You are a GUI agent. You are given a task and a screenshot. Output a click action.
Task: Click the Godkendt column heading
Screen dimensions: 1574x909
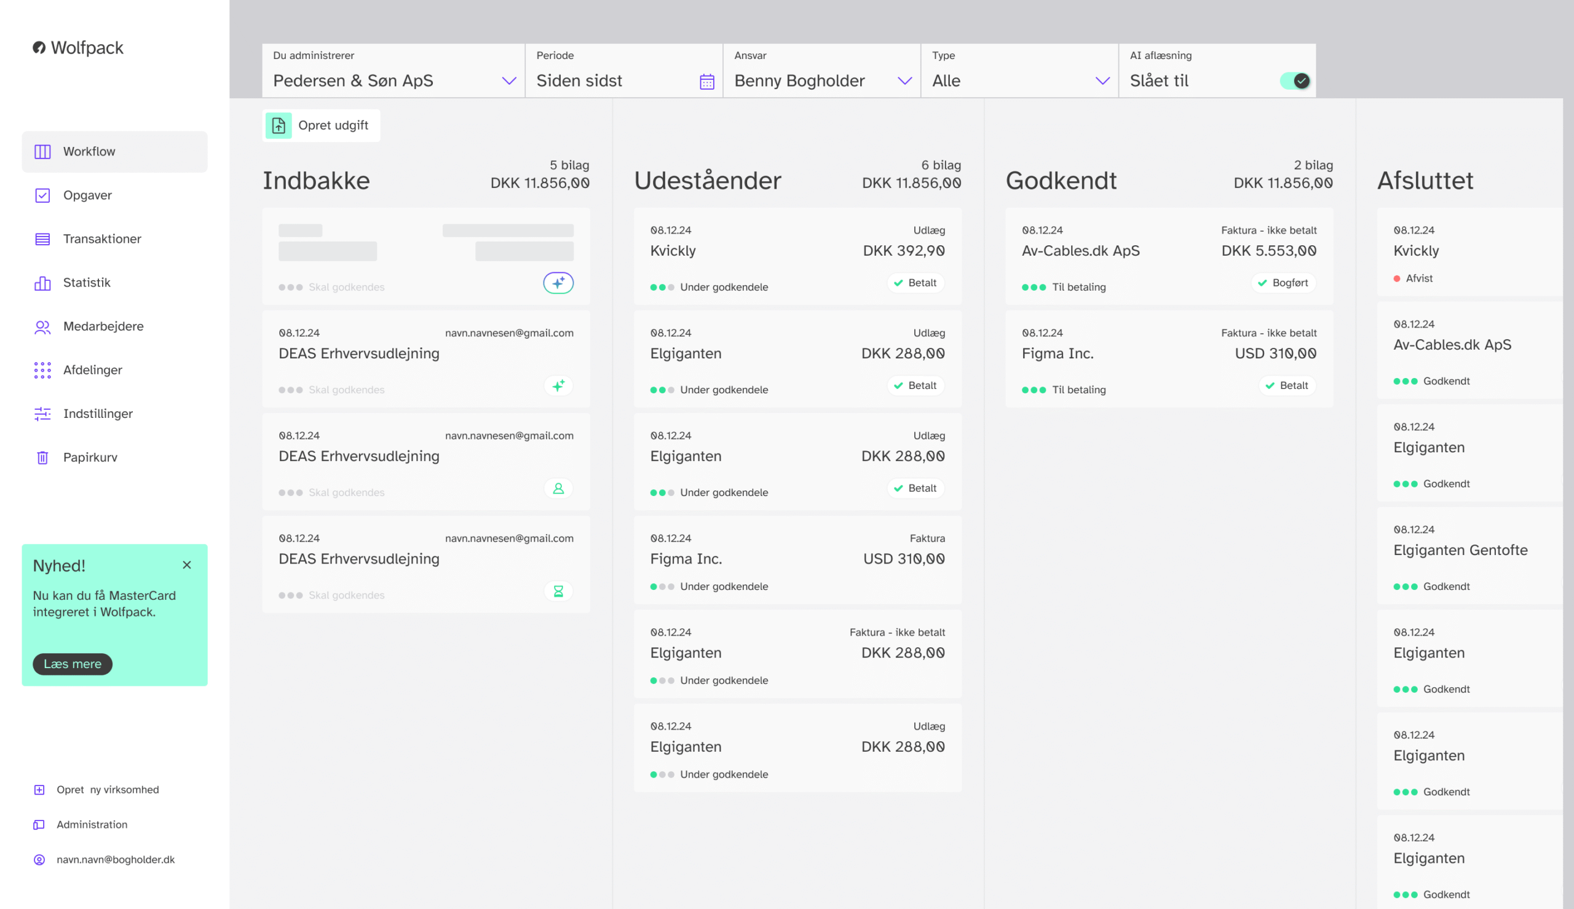[1061, 181]
